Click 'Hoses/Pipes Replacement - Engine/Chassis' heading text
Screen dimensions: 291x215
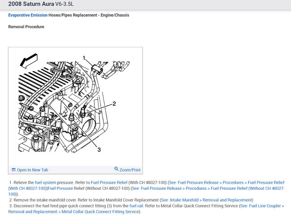point(89,15)
